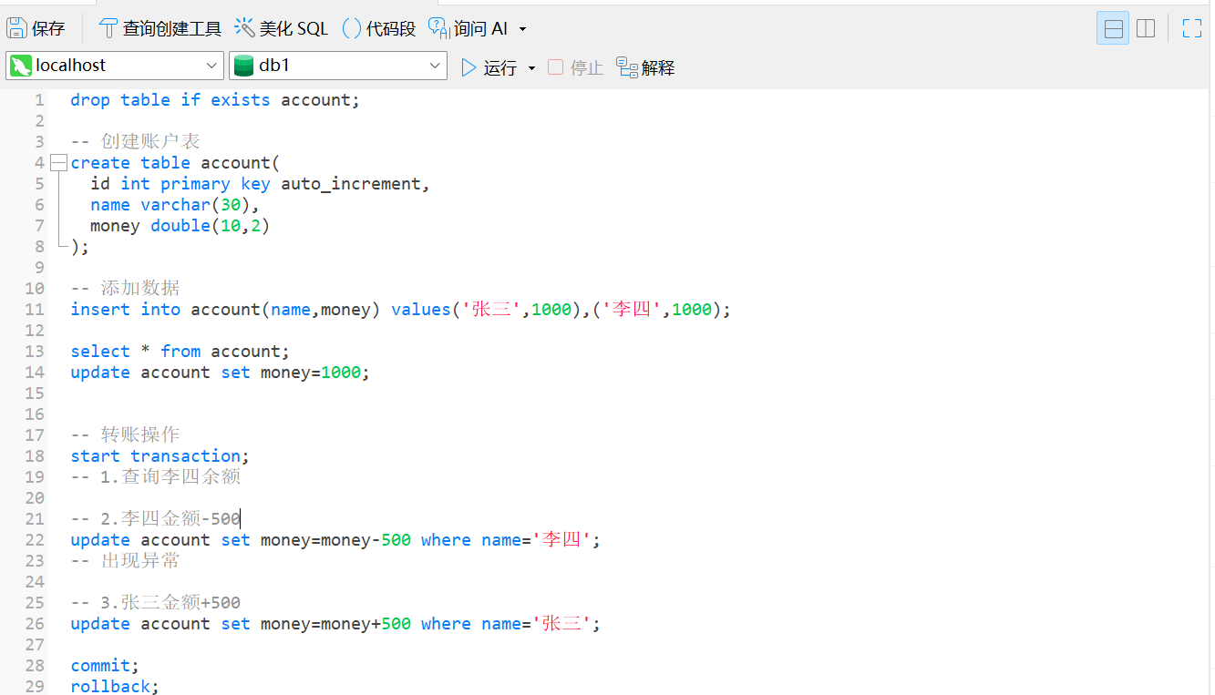Click the line "name varchar(30),"
1215x695 pixels.
pyautogui.click(x=175, y=205)
